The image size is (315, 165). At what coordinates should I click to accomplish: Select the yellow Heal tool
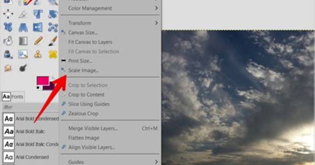(x=53, y=54)
